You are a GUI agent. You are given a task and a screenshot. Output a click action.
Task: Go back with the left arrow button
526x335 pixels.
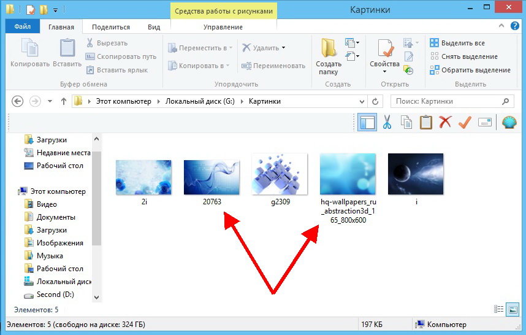tap(17, 101)
